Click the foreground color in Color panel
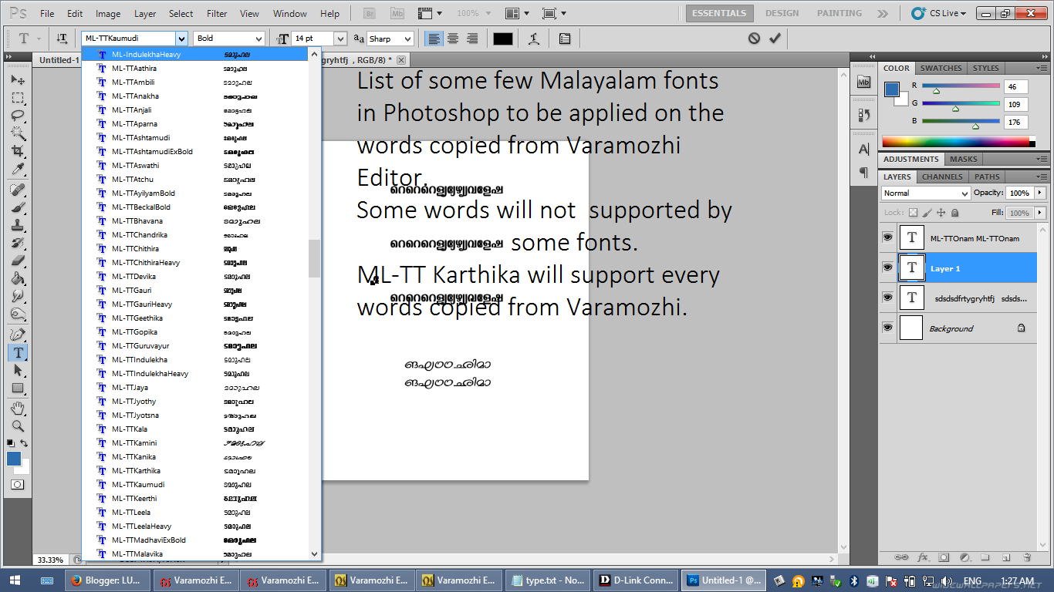 coord(892,89)
